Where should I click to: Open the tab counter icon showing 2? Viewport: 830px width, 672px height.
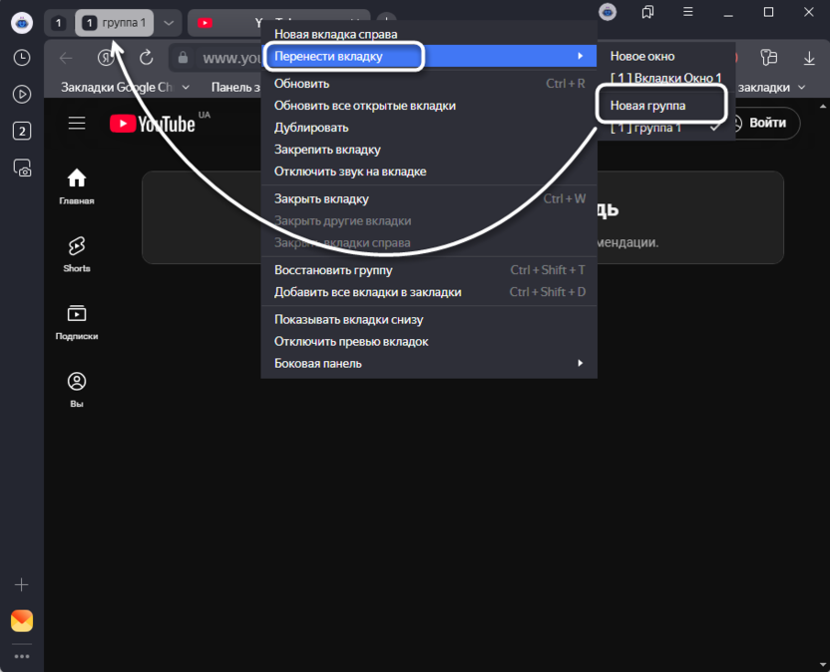coord(22,131)
